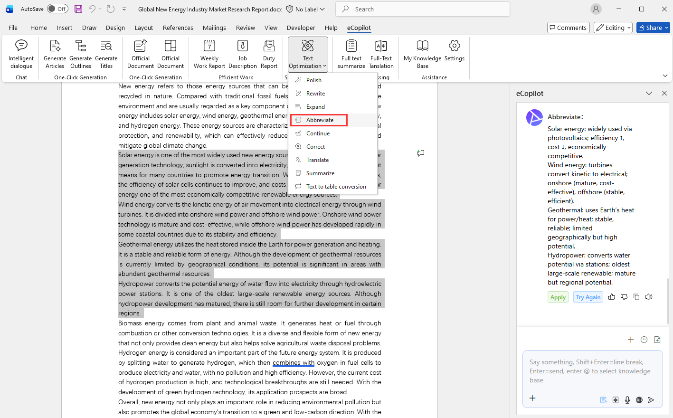Viewport: 673px width, 418px height.
Task: Apply the abbreviated text
Action: point(558,297)
